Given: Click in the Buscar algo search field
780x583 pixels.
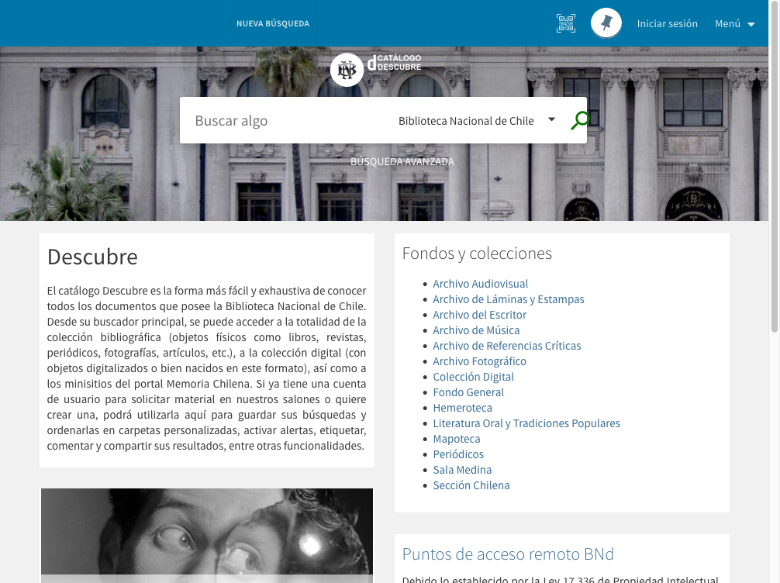Looking at the screenshot, I should pyautogui.click(x=287, y=120).
